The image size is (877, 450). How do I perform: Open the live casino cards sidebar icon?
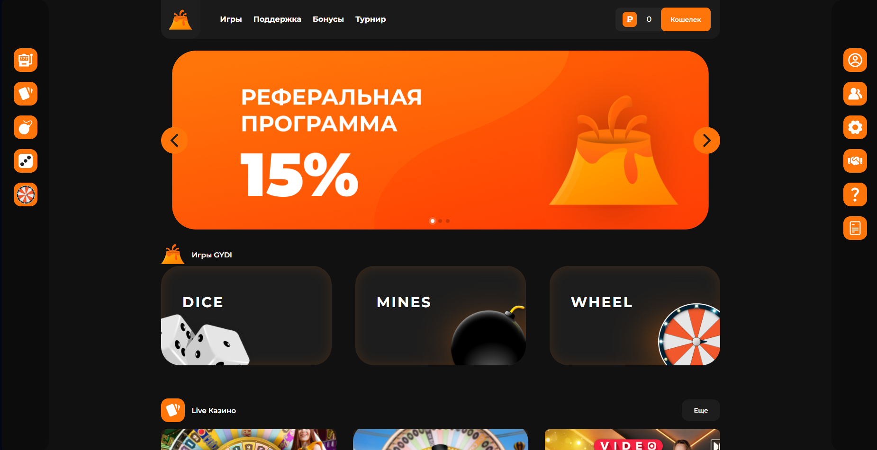(26, 94)
